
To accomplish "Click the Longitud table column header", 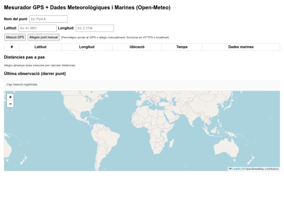I will pyautogui.click(x=87, y=47).
